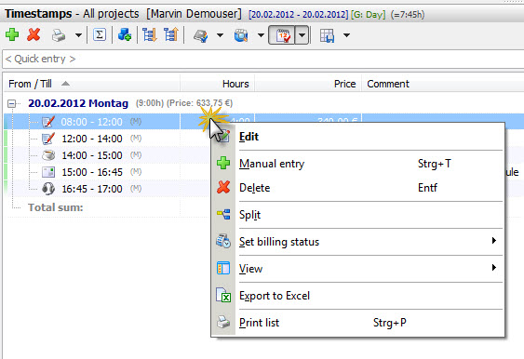Click into the Quick entry field

point(262,60)
